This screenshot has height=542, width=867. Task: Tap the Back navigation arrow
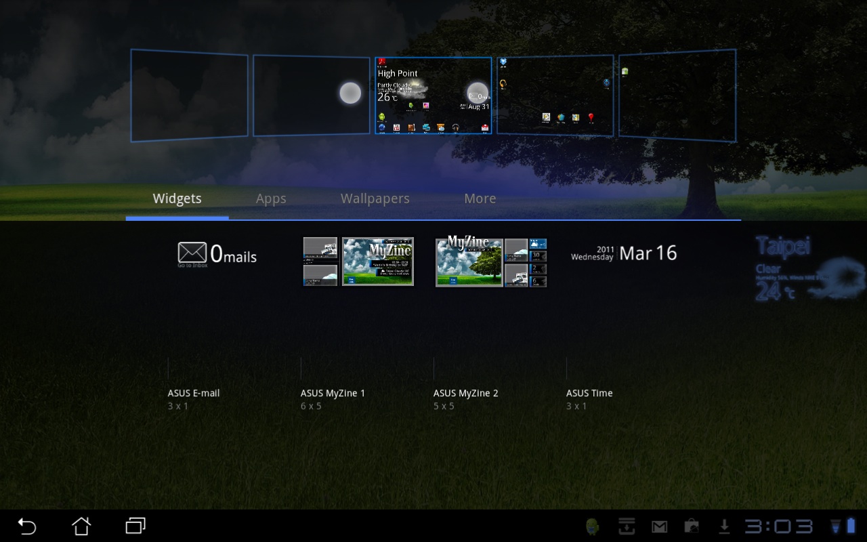click(x=27, y=526)
